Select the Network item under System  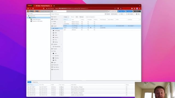(56, 28)
